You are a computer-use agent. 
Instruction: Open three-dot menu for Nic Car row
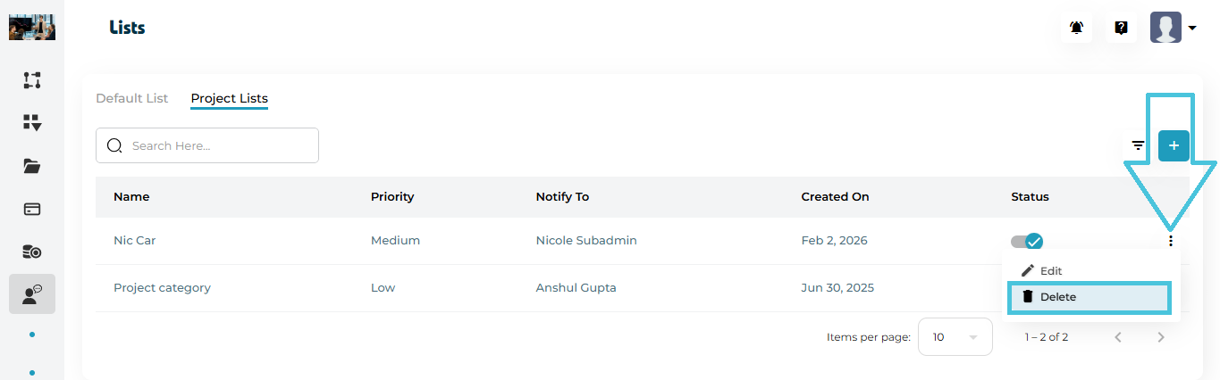click(1170, 240)
